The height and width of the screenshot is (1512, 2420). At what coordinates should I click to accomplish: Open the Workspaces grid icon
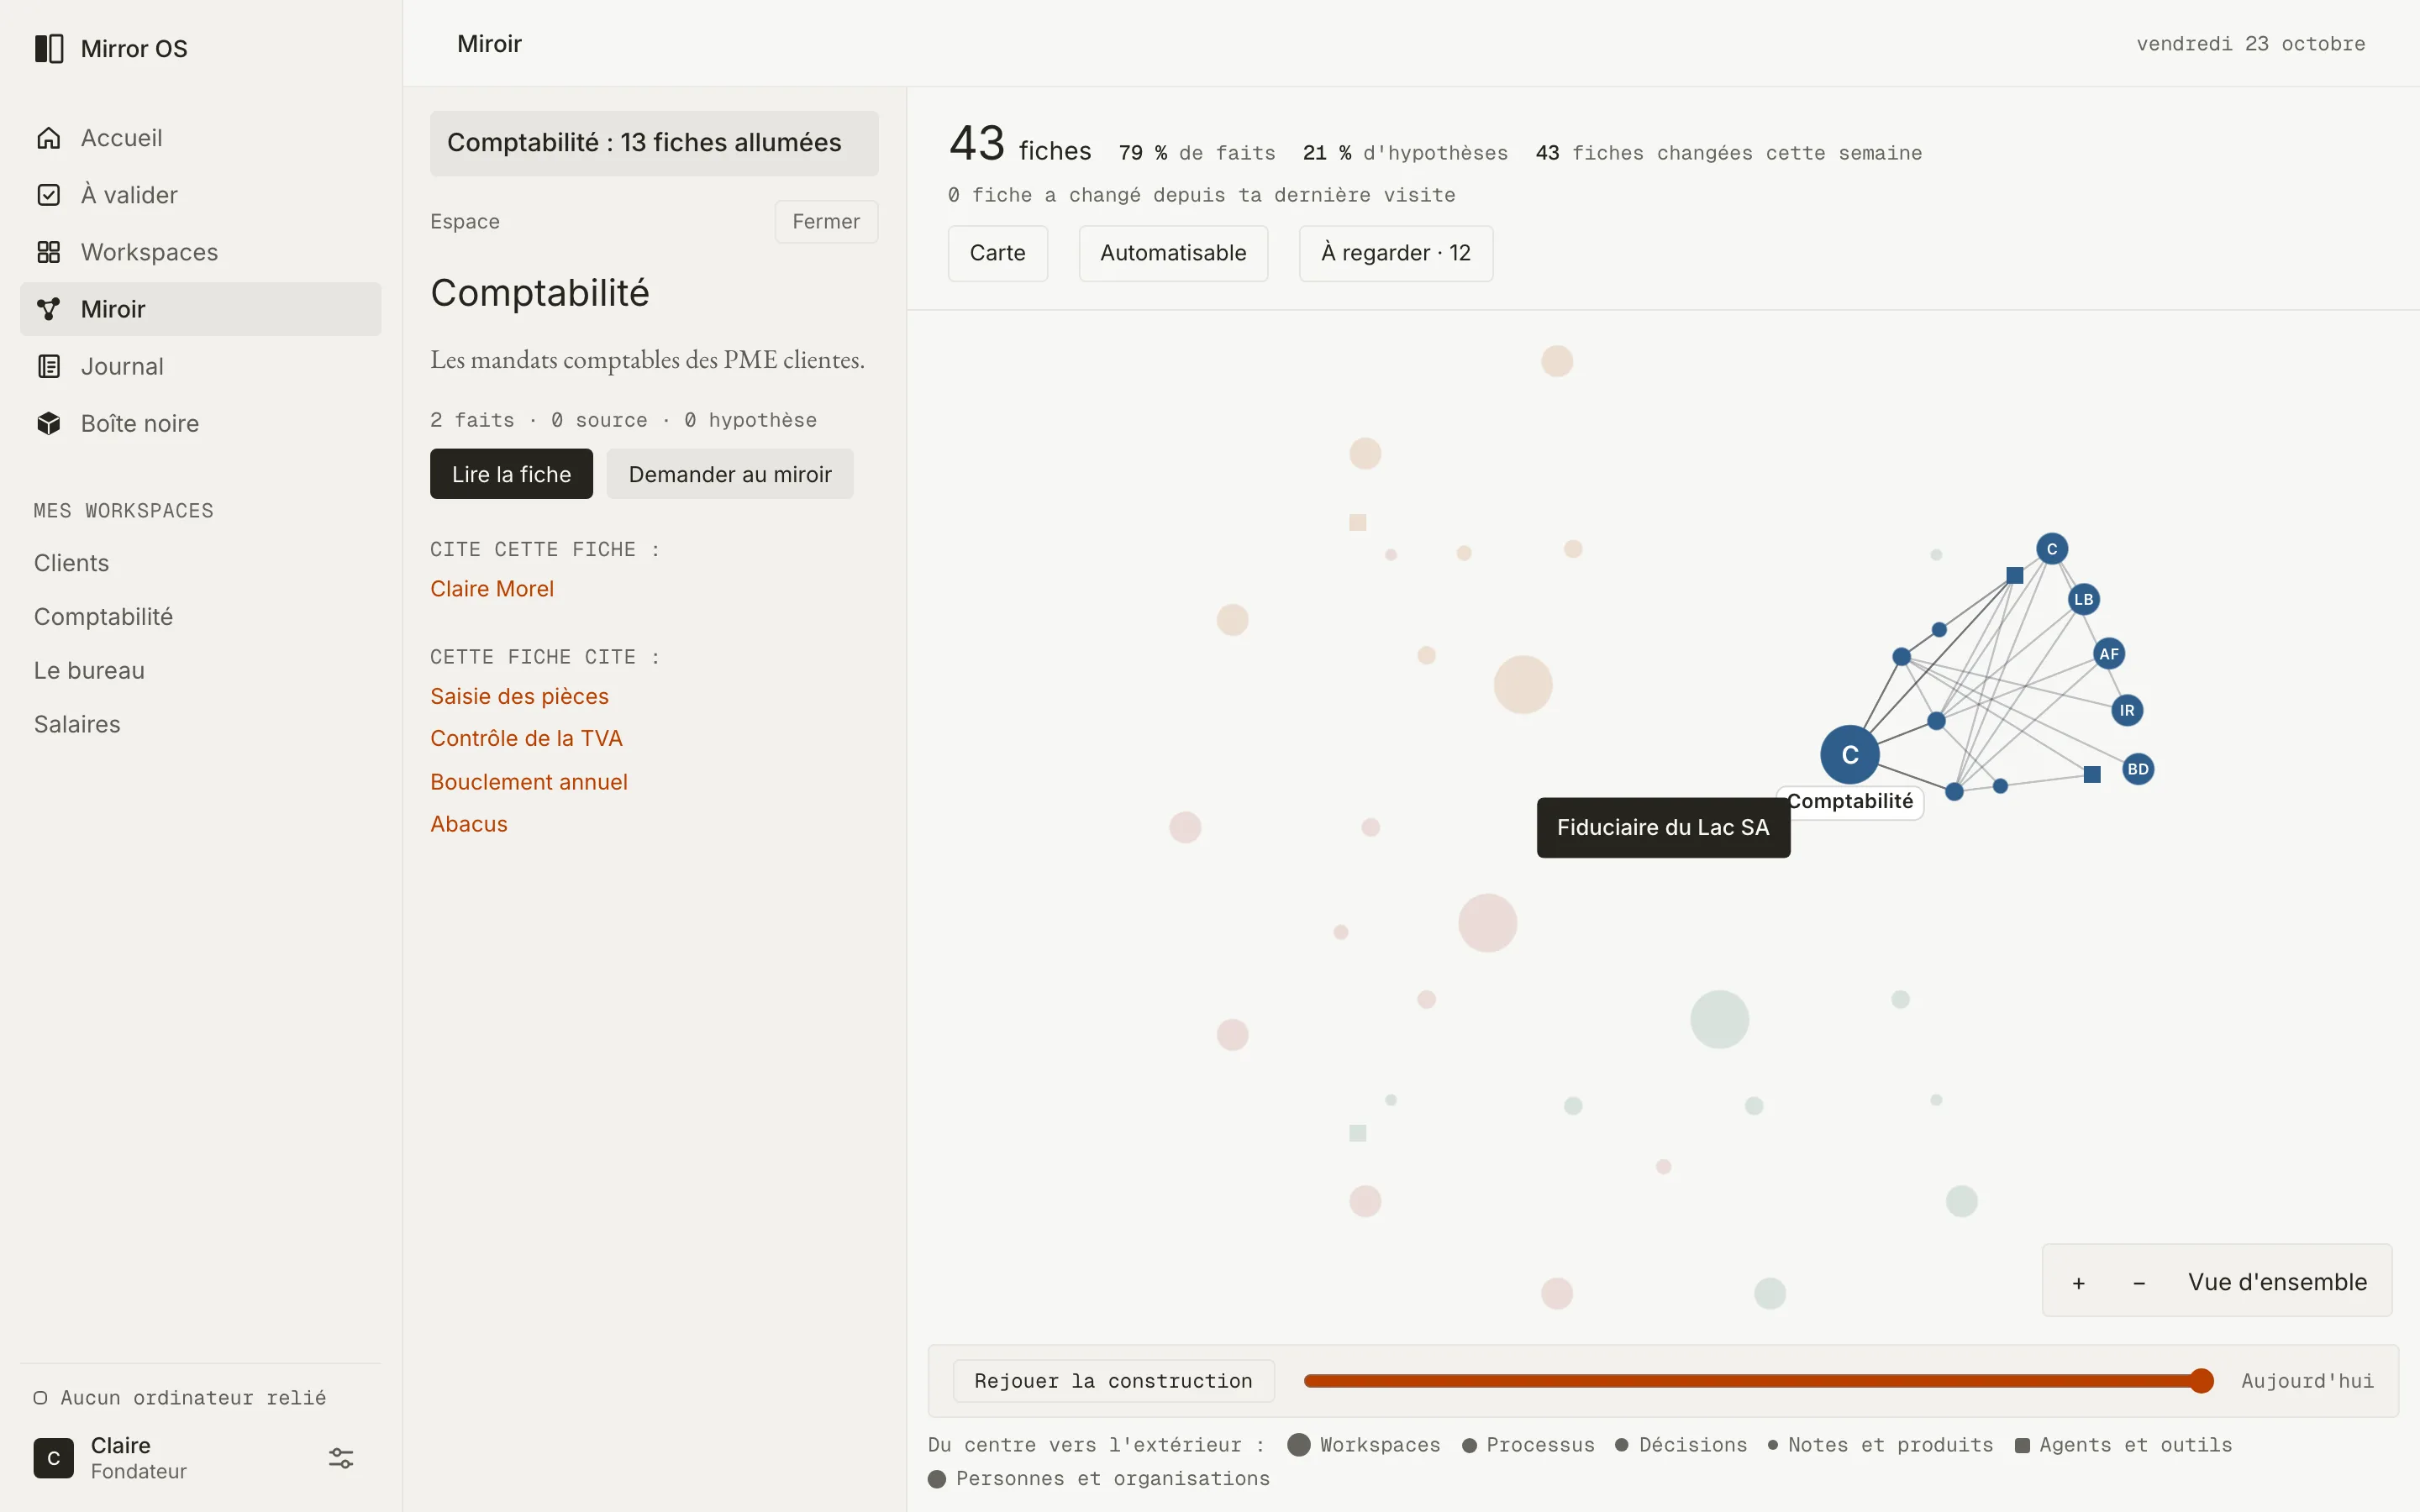tap(49, 252)
